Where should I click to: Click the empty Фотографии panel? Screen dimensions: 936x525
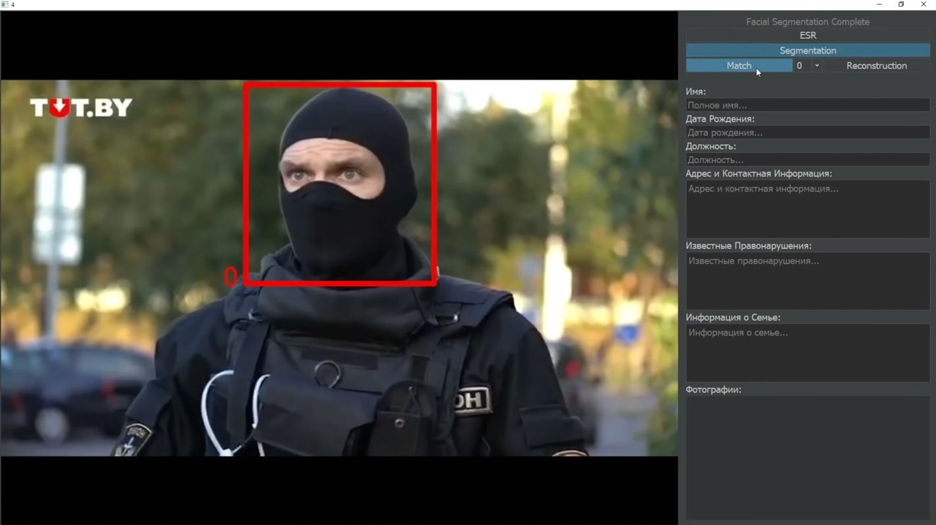click(807, 457)
